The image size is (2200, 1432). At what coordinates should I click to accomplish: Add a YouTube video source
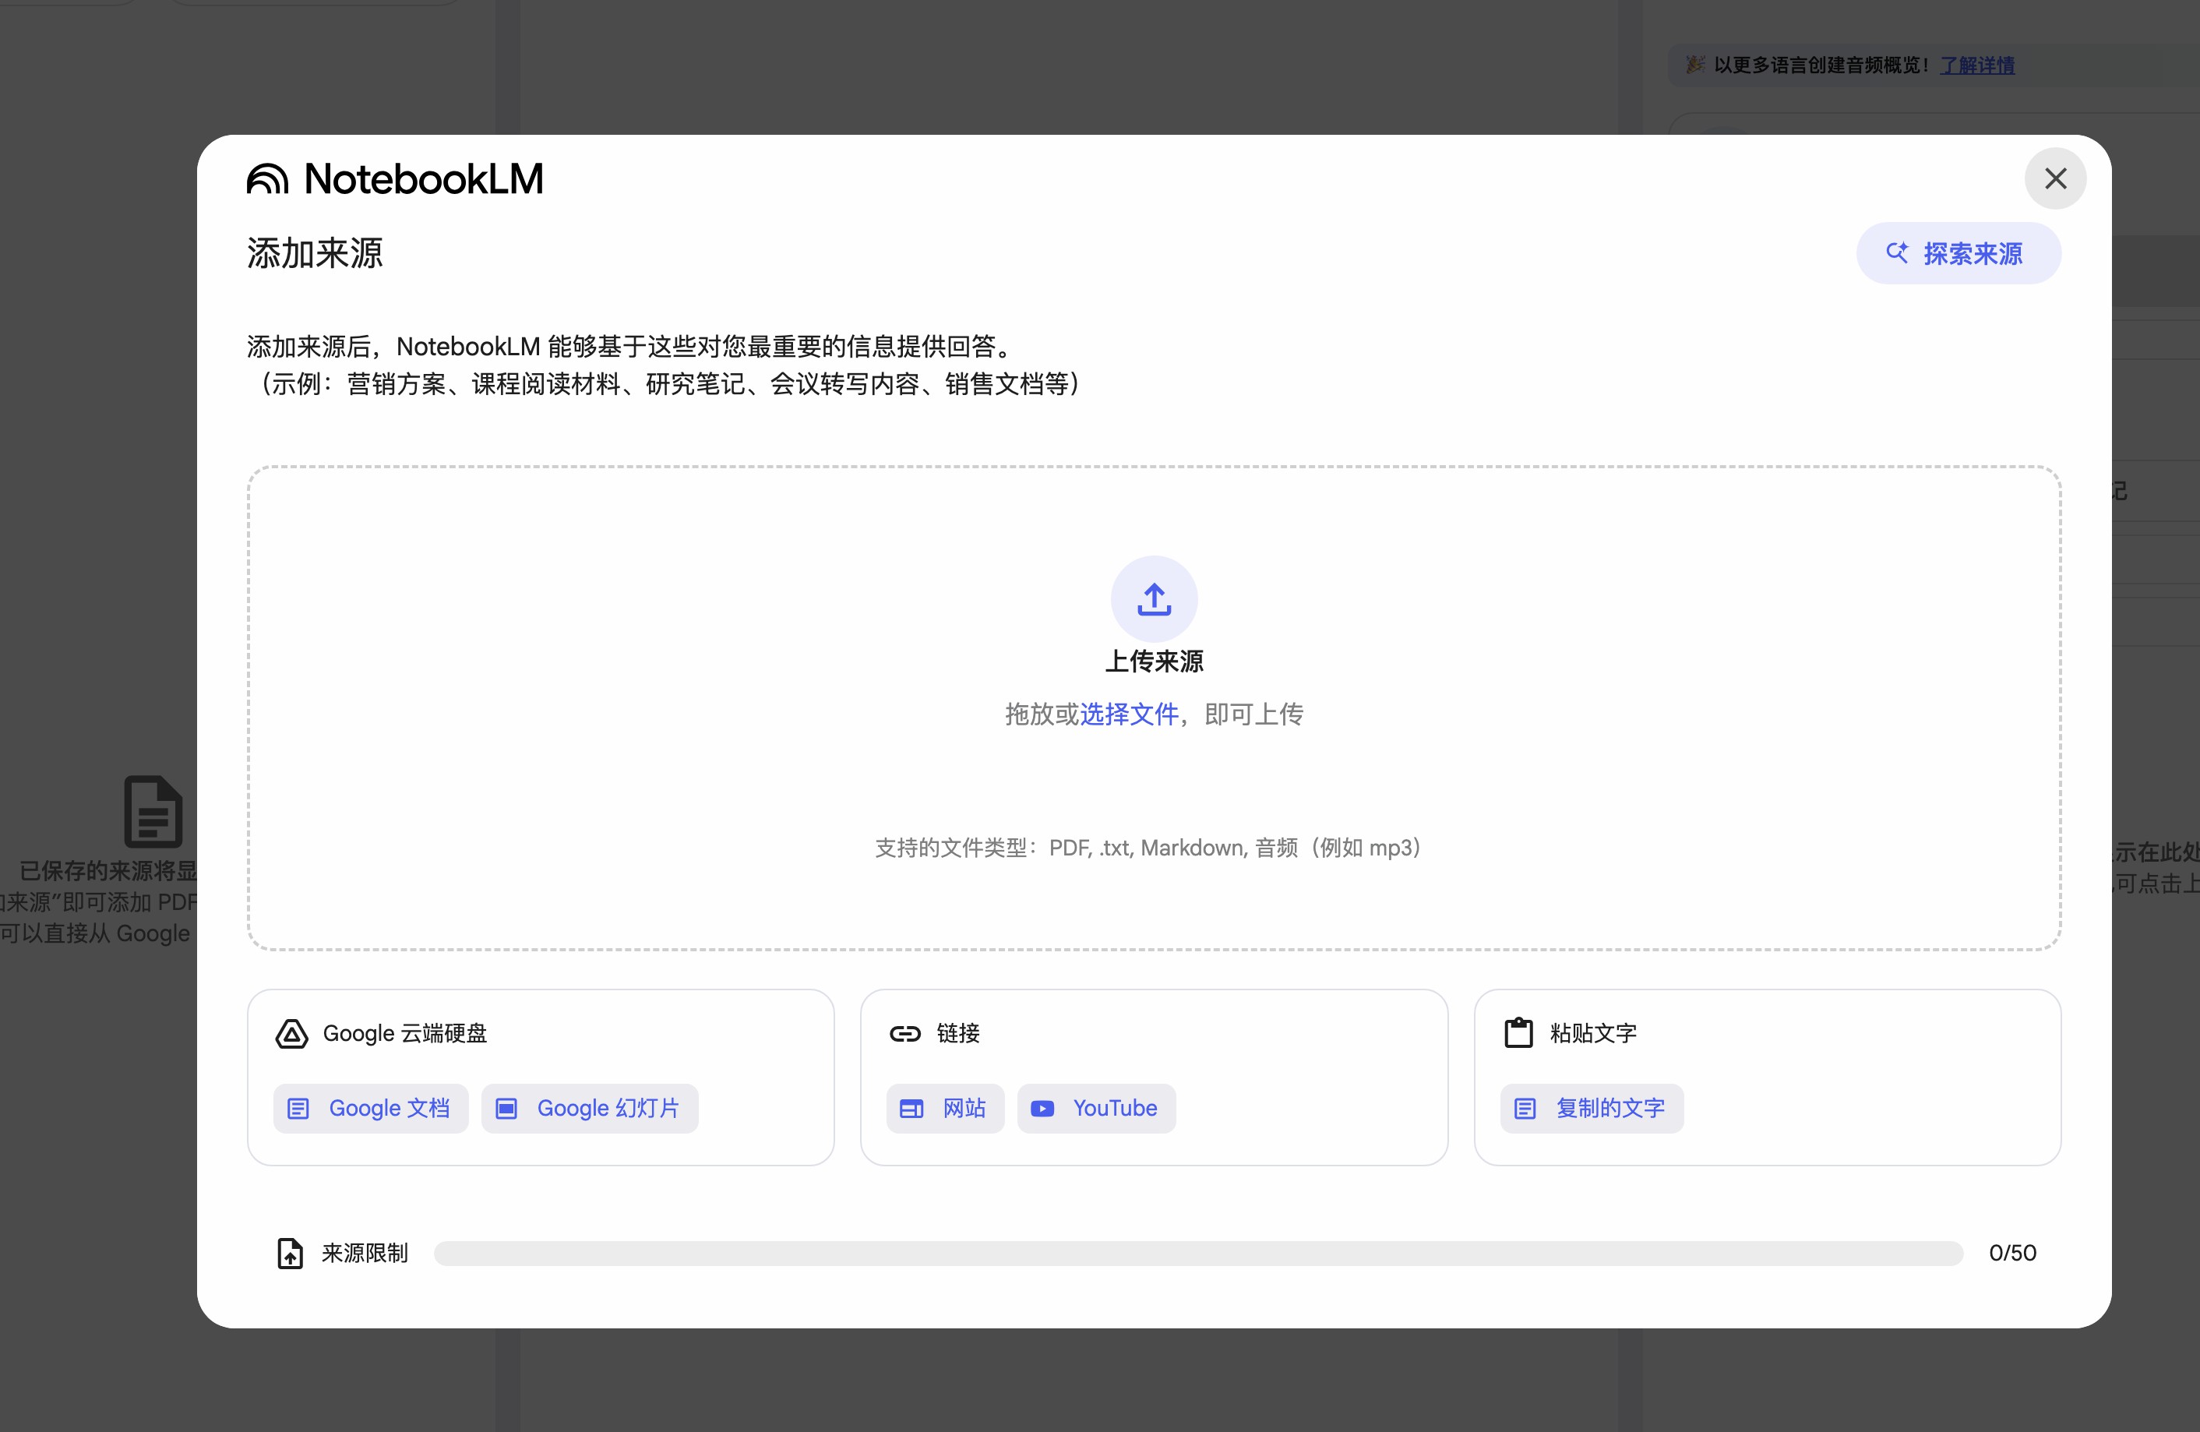click(x=1096, y=1109)
